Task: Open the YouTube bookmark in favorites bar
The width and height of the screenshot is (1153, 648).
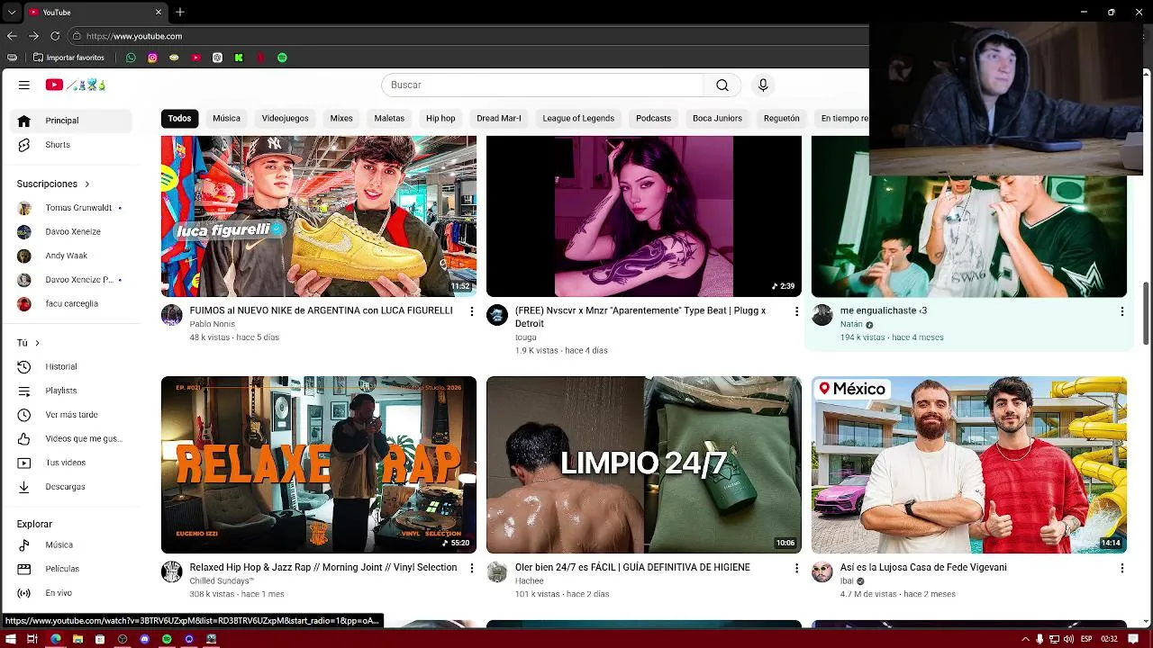Action: pos(195,58)
